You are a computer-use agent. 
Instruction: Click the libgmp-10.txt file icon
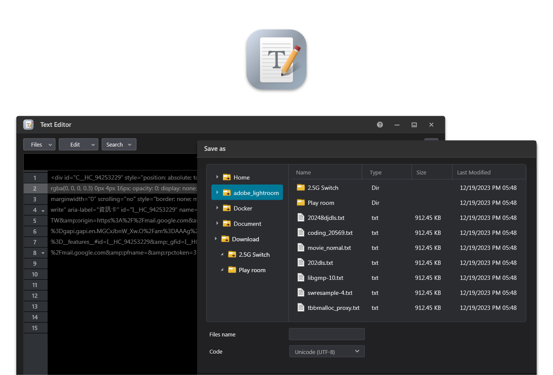(x=301, y=278)
